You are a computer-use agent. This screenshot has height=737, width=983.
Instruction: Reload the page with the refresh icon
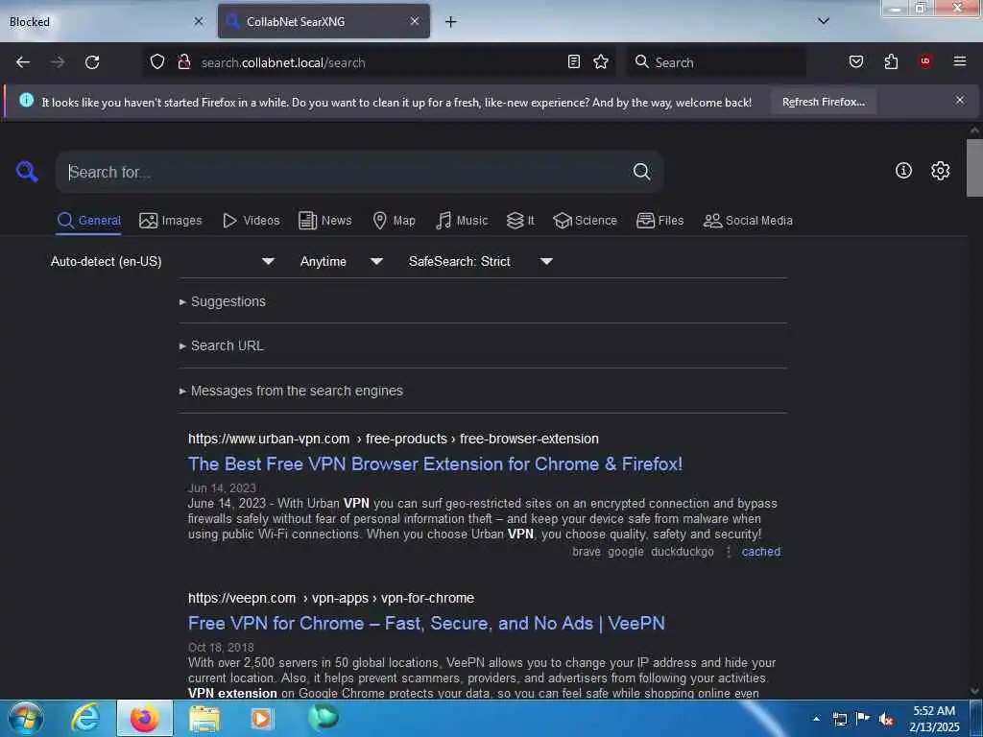(92, 62)
